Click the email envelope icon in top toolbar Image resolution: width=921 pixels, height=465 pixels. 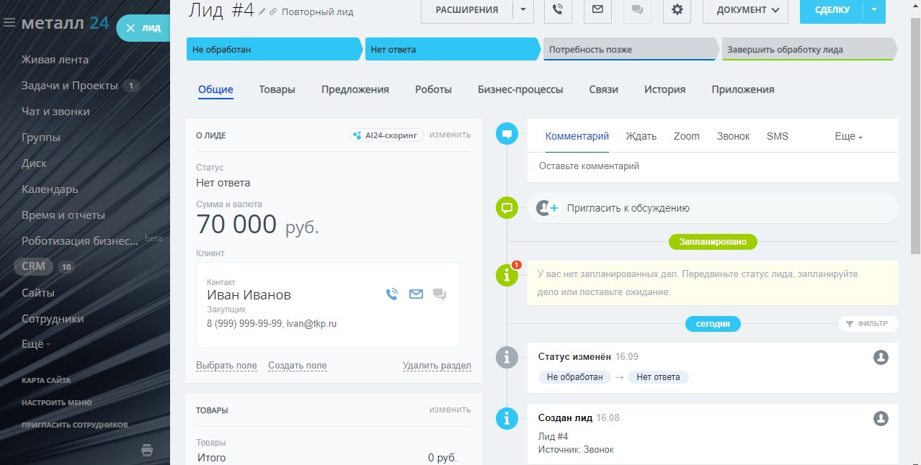point(597,10)
